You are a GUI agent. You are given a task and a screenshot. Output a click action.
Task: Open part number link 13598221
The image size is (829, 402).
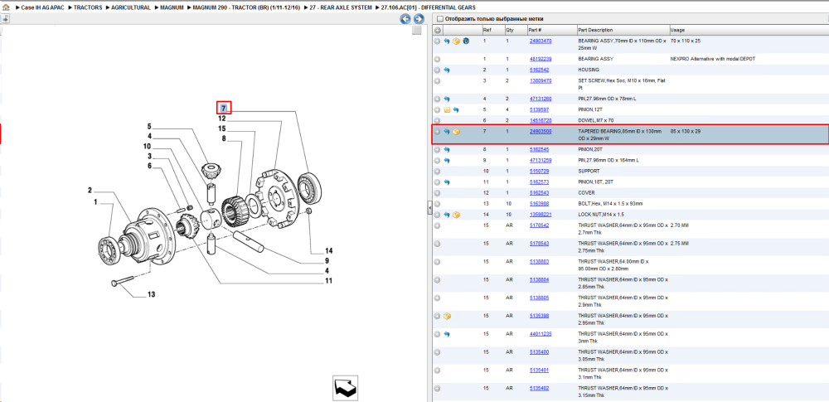(x=541, y=215)
